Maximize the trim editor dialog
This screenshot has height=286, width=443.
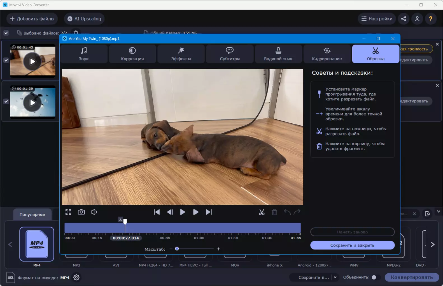[378, 39]
